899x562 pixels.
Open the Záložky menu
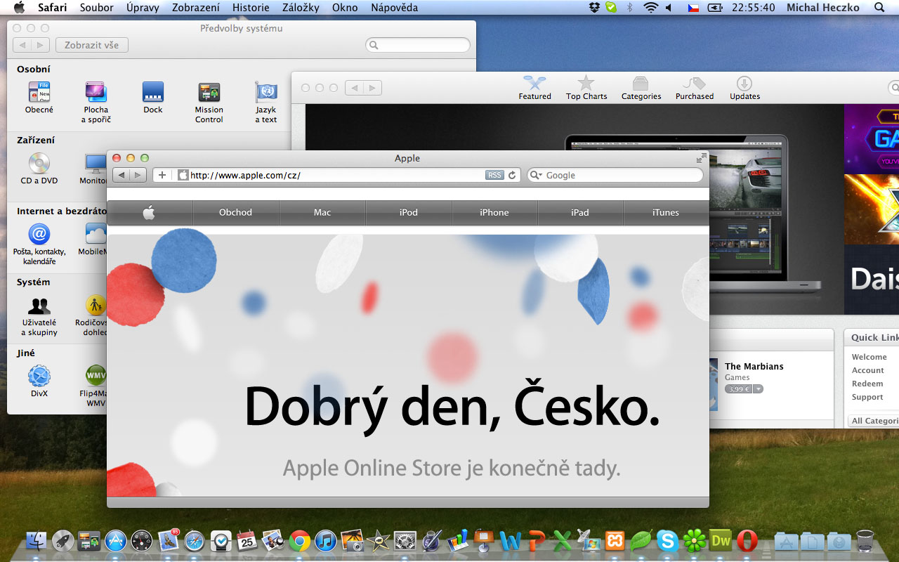[x=301, y=8]
